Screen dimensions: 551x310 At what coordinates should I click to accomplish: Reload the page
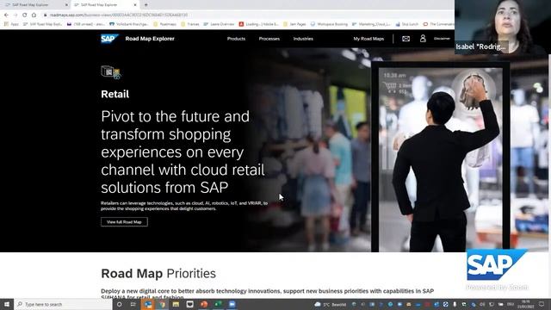(25, 15)
